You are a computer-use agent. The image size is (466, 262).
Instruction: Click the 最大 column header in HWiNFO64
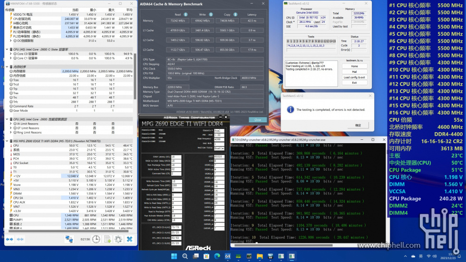pos(111,10)
